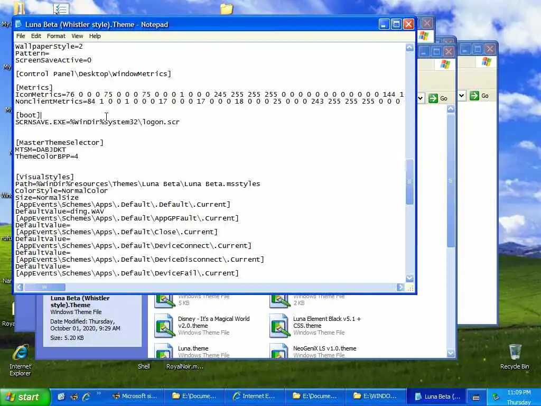Open the Help menu in Notepad

click(x=95, y=36)
